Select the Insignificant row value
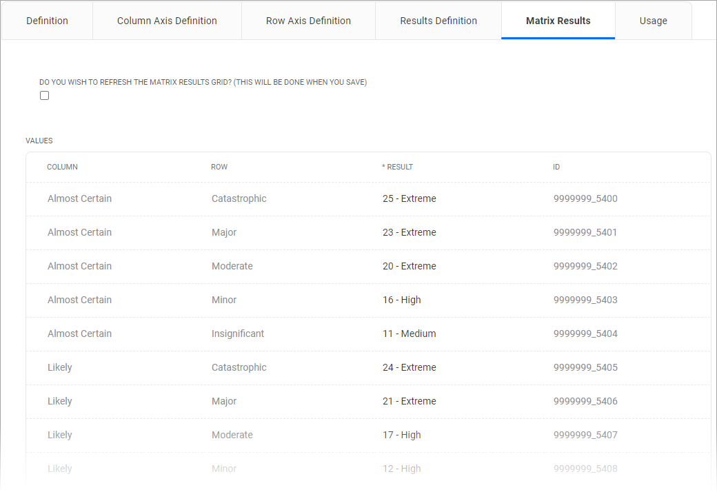The height and width of the screenshot is (492, 717). [237, 334]
